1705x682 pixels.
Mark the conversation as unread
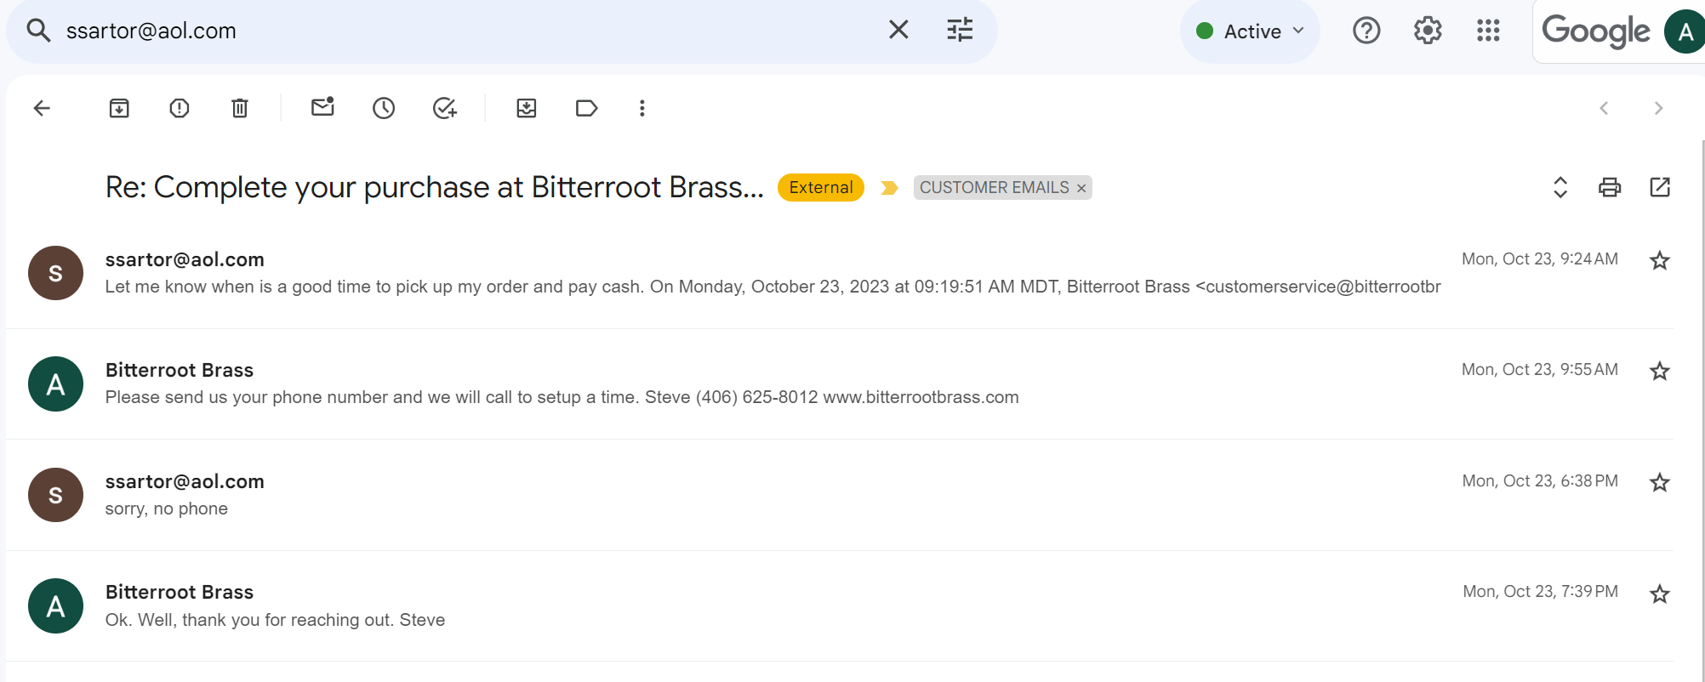pos(322,107)
